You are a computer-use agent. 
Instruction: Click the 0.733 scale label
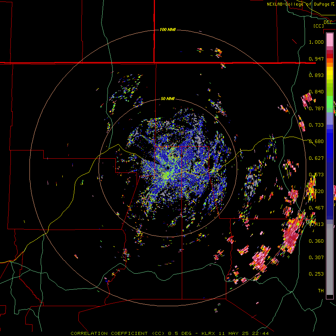(316, 125)
